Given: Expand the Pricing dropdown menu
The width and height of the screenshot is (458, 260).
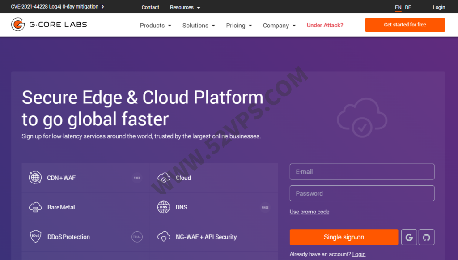Looking at the screenshot, I should [x=239, y=26].
